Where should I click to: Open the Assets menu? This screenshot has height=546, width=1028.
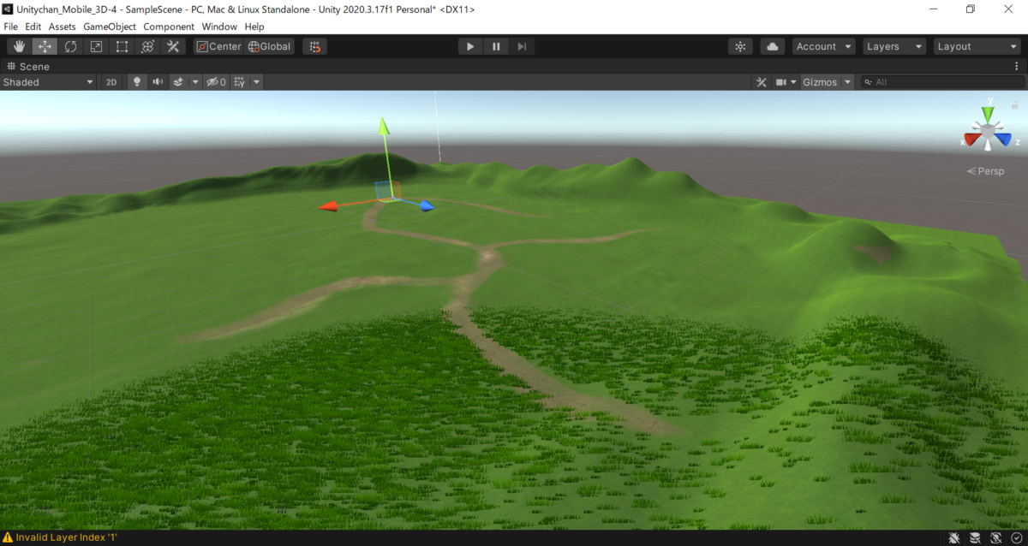pos(63,27)
